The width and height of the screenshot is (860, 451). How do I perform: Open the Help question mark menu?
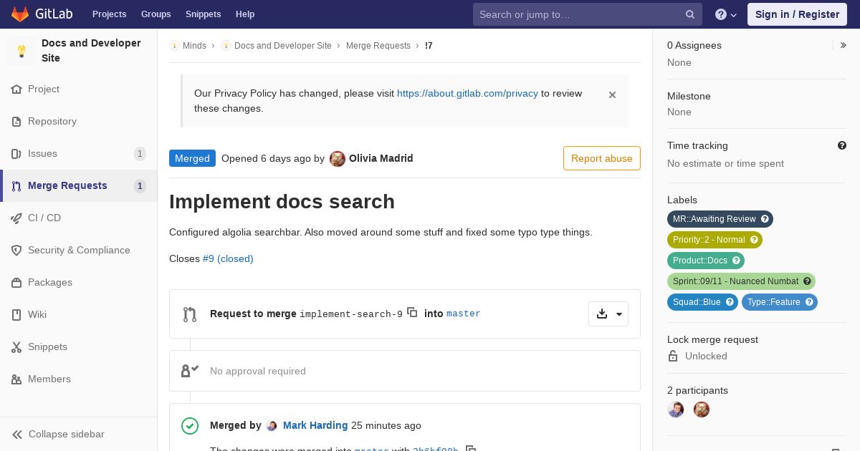point(726,14)
